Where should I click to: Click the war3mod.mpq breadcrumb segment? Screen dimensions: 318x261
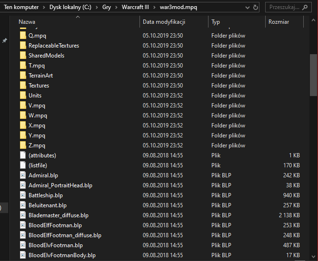(x=178, y=7)
